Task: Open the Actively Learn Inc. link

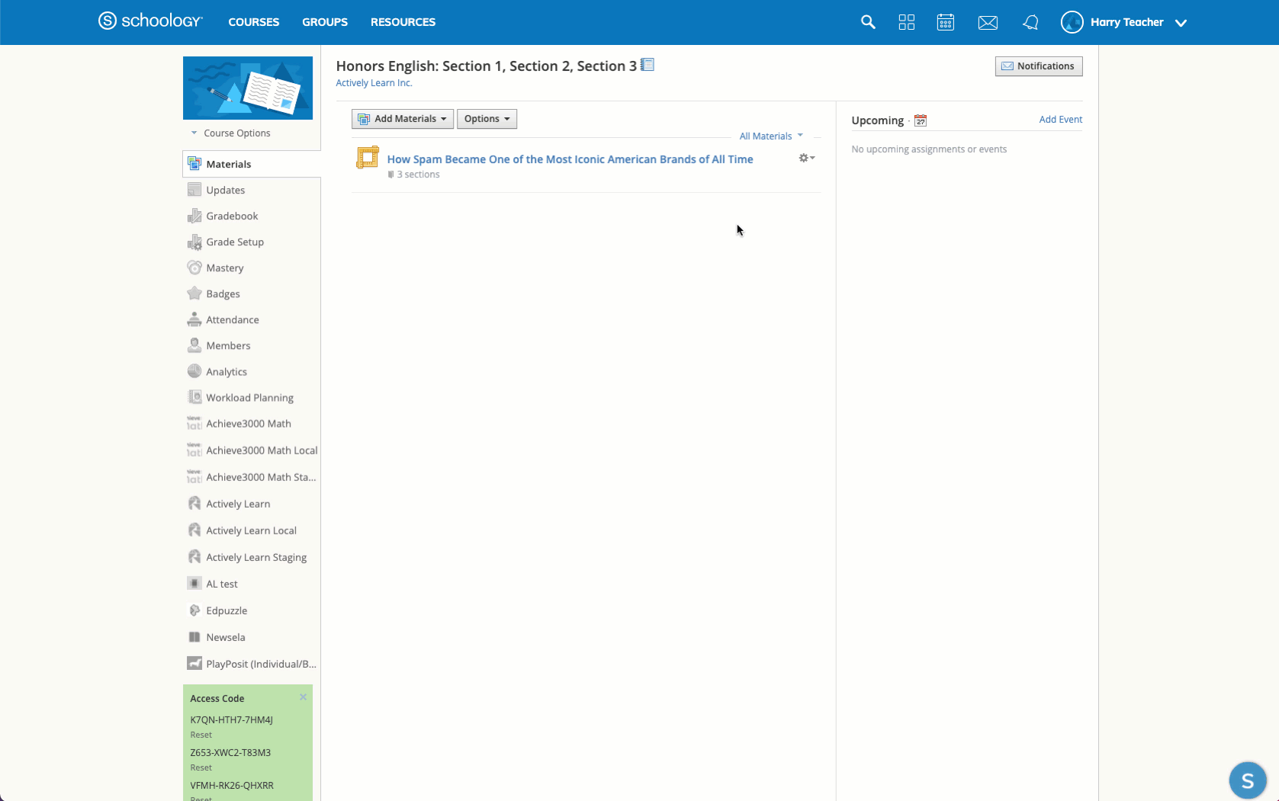Action: 374,83
